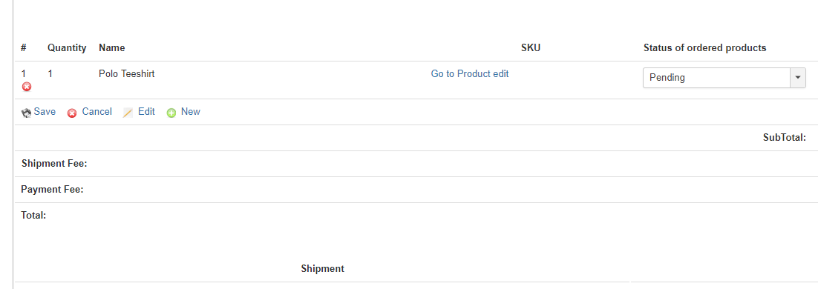This screenshot has height=289, width=818.
Task: Add a new order item via New link
Action: click(191, 111)
